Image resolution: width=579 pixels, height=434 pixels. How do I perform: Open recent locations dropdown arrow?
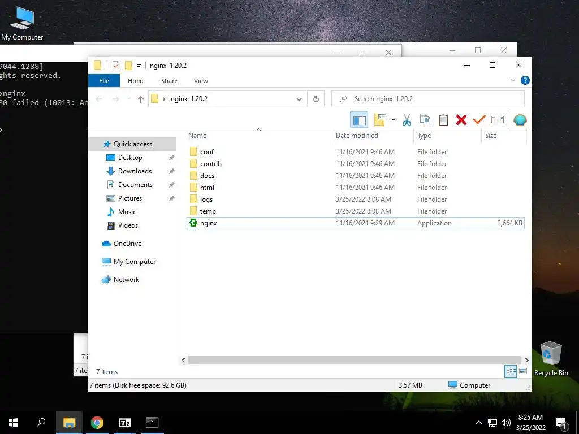128,99
